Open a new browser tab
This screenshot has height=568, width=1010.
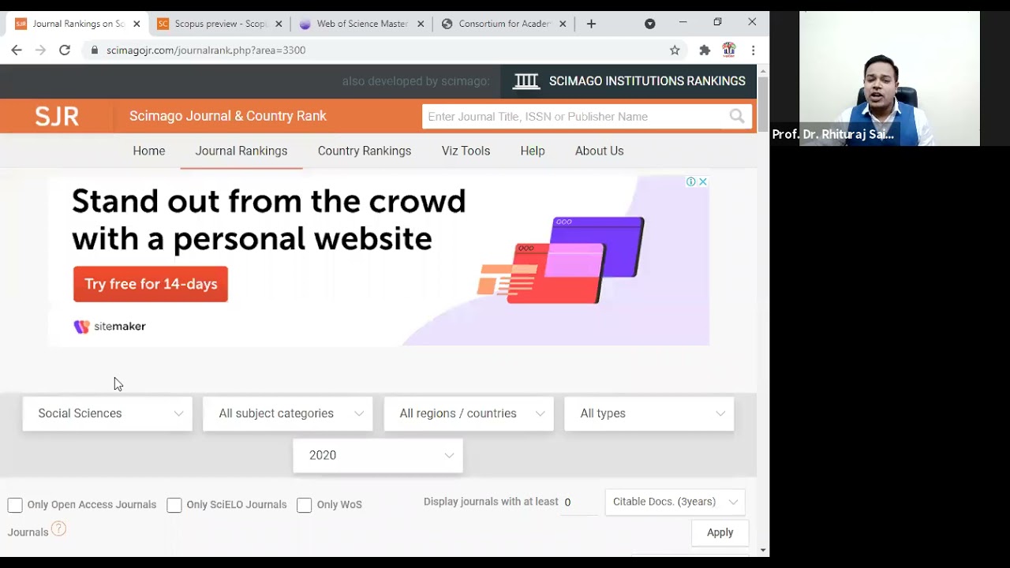click(591, 24)
